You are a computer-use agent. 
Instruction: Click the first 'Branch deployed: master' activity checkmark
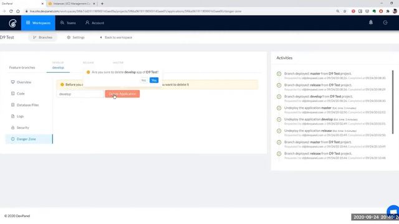279,73
